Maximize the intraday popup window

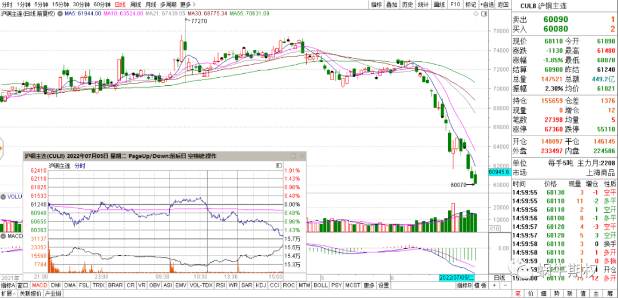click(x=294, y=156)
